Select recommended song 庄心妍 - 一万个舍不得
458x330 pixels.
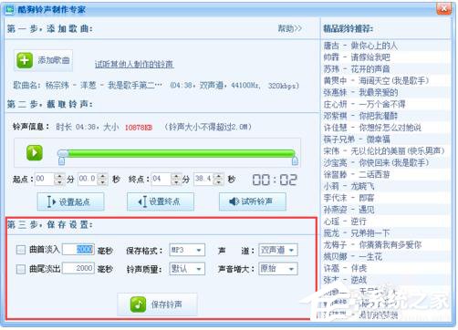tap(364, 104)
